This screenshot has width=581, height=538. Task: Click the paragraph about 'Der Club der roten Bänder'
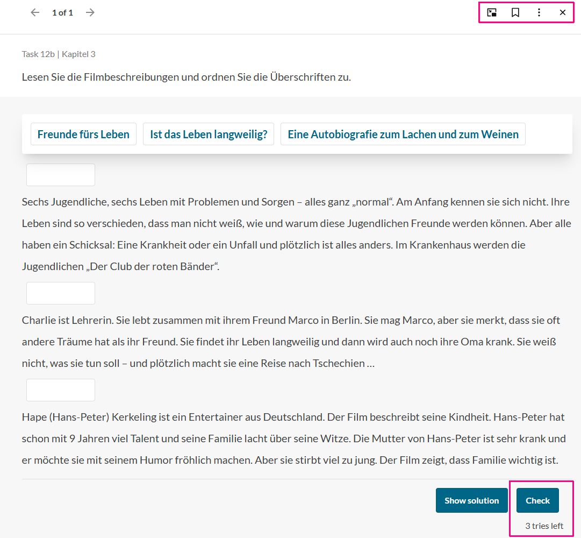tap(296, 234)
